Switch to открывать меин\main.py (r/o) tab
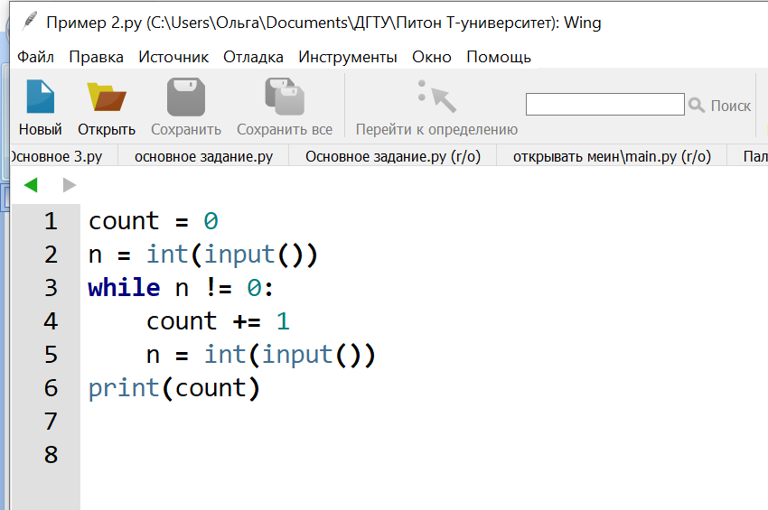768x510 pixels. coord(612,157)
